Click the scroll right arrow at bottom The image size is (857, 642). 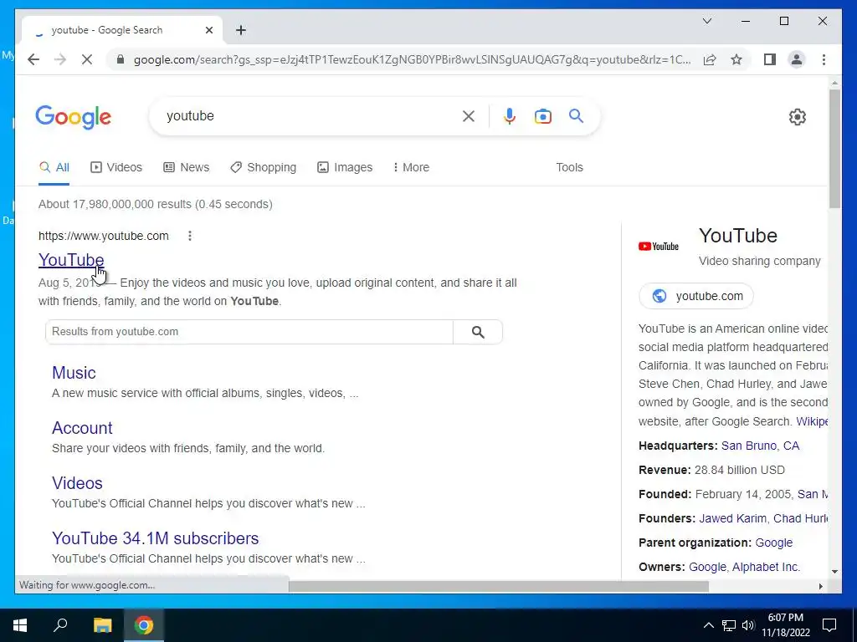pos(820,586)
